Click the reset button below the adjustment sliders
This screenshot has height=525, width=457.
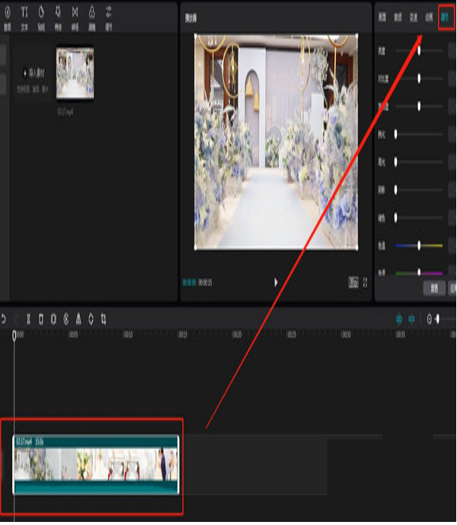click(434, 289)
